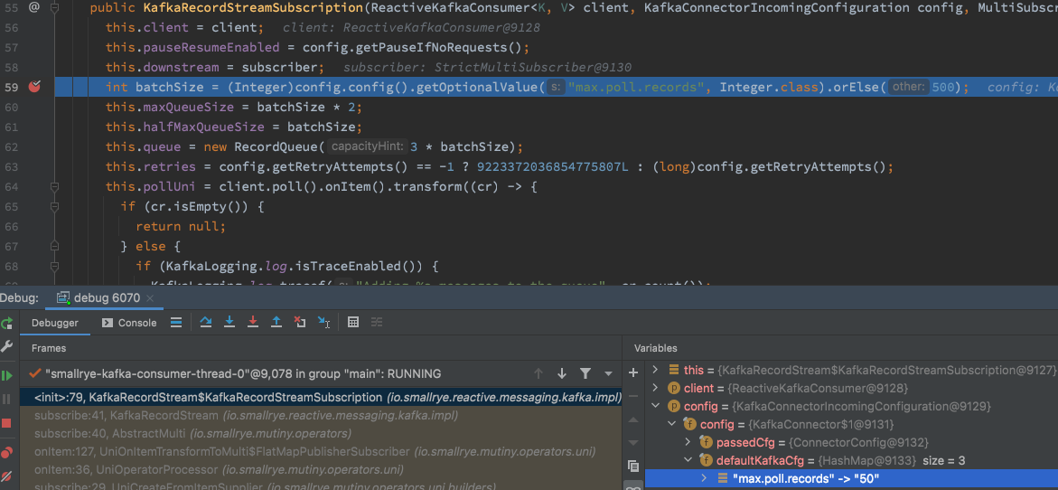Screen dimensions: 1058x490
Task: Select the max.poll.records -> 50 entry
Action: 851,478
